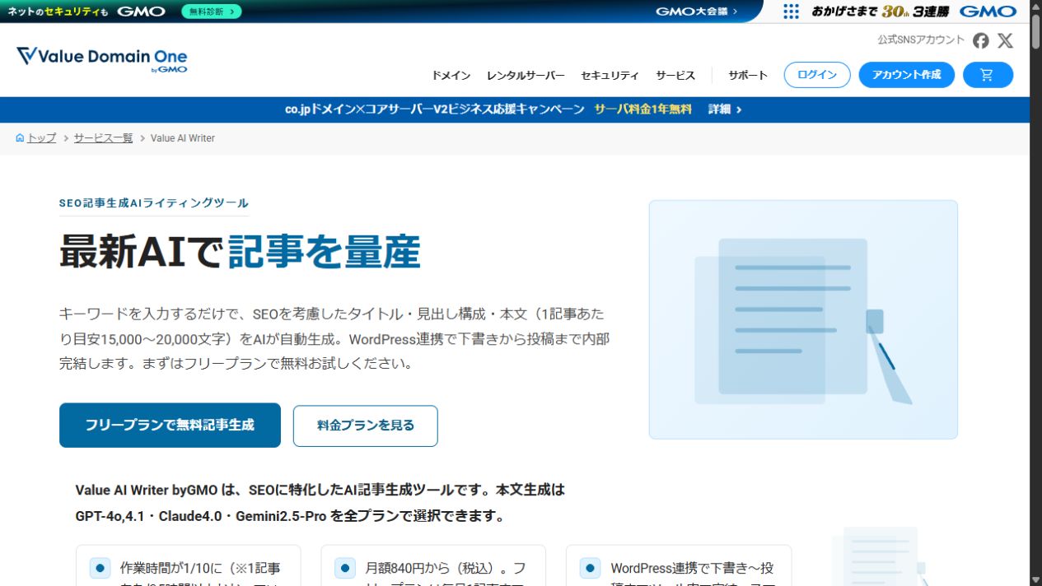Click the Value Domain One logo
The height and width of the screenshot is (586, 1042).
tap(102, 59)
